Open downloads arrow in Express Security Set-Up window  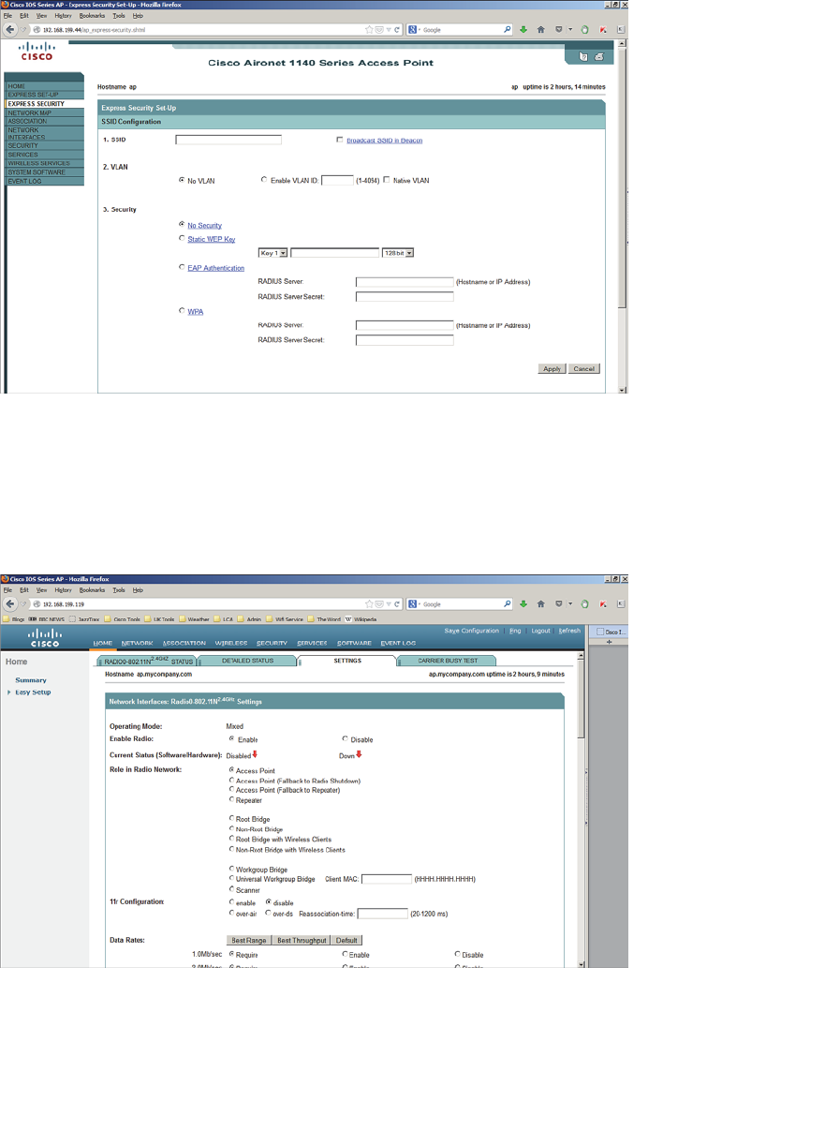(x=523, y=30)
